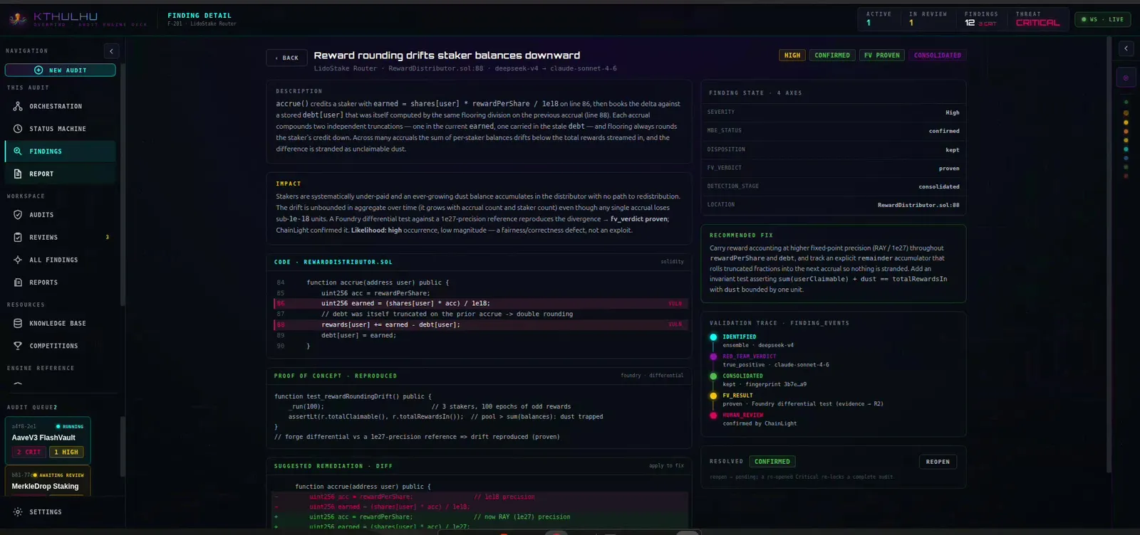Click the Severity row value High
This screenshot has height=535, width=1140.
tap(953, 112)
